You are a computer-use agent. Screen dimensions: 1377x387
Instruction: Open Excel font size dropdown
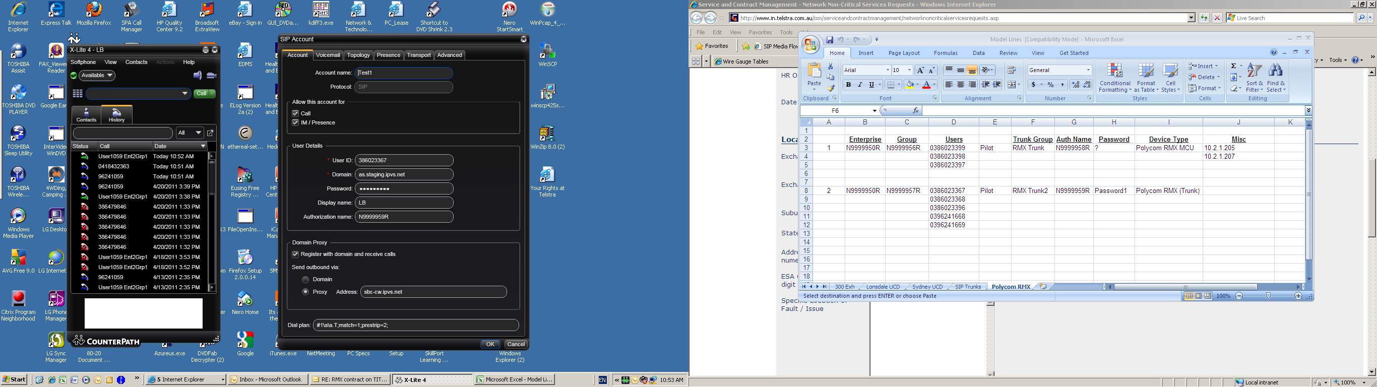909,70
